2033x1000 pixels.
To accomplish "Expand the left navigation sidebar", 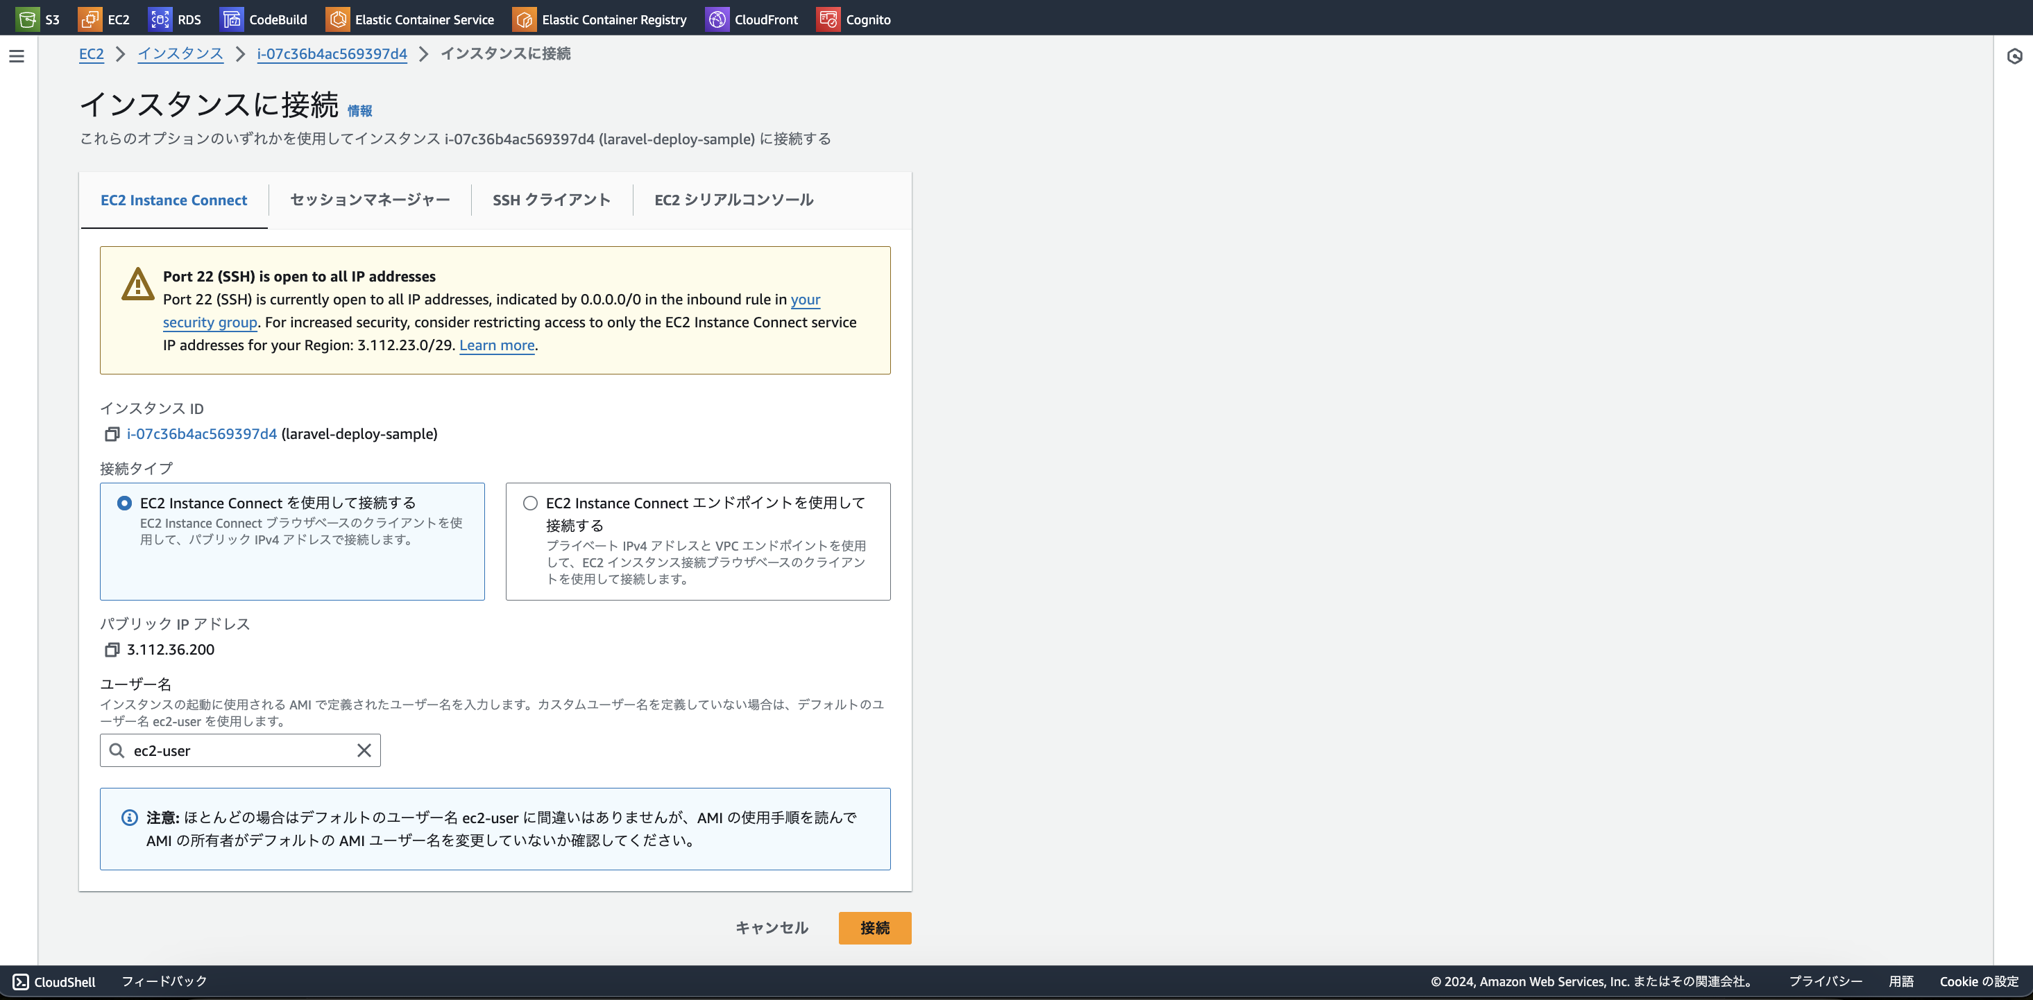I will click(x=17, y=56).
